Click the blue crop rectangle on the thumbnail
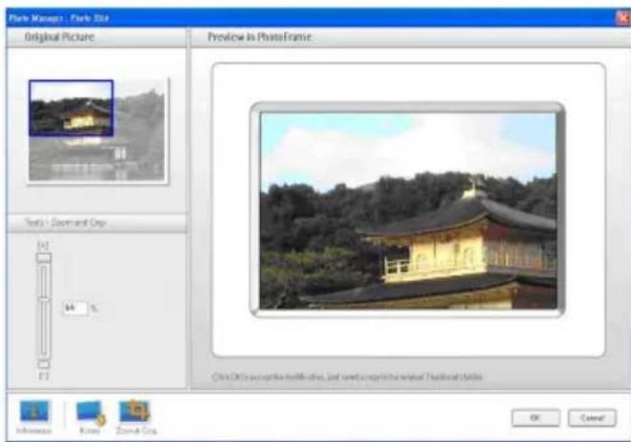631x442 pixels. 71,108
